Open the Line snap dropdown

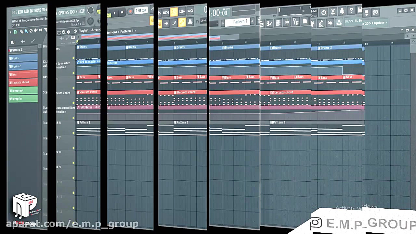pos(203,20)
